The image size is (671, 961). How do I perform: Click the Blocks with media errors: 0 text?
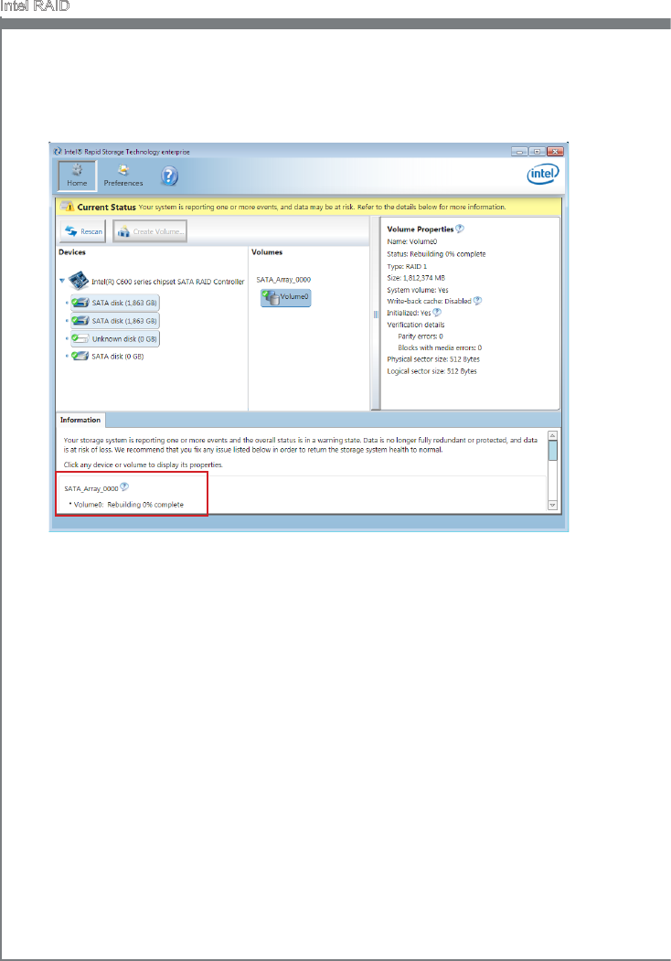tap(440, 347)
